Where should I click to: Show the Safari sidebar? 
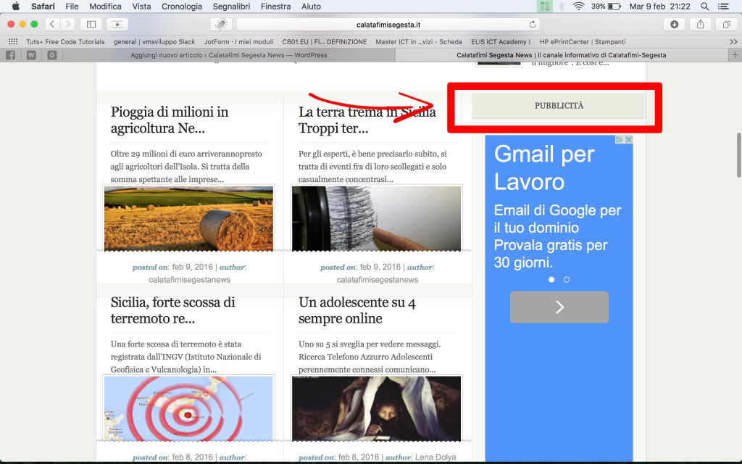tap(91, 24)
